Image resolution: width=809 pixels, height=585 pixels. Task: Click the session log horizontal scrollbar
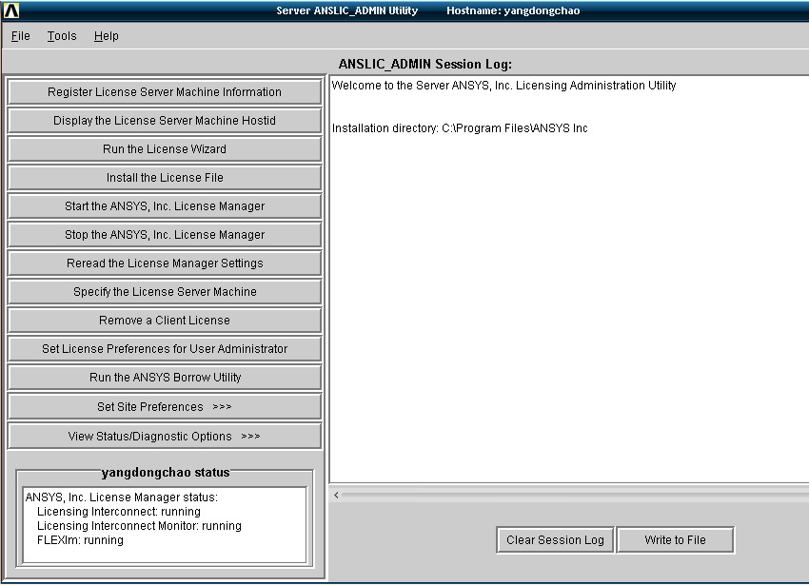571,495
